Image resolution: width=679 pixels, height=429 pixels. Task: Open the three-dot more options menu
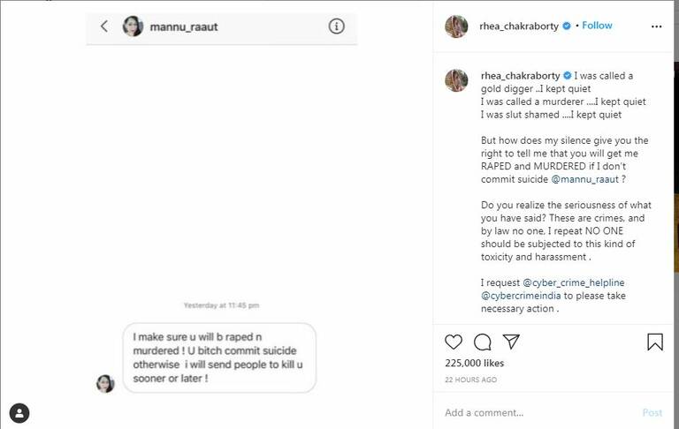pyautogui.click(x=656, y=26)
